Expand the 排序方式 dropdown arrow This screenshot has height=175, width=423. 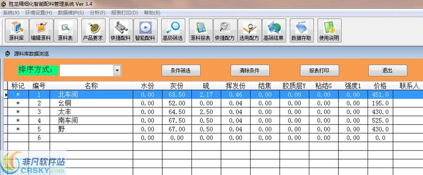coord(117,70)
